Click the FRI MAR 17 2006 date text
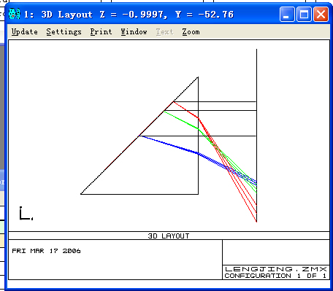The image size is (333, 291). 46,251
